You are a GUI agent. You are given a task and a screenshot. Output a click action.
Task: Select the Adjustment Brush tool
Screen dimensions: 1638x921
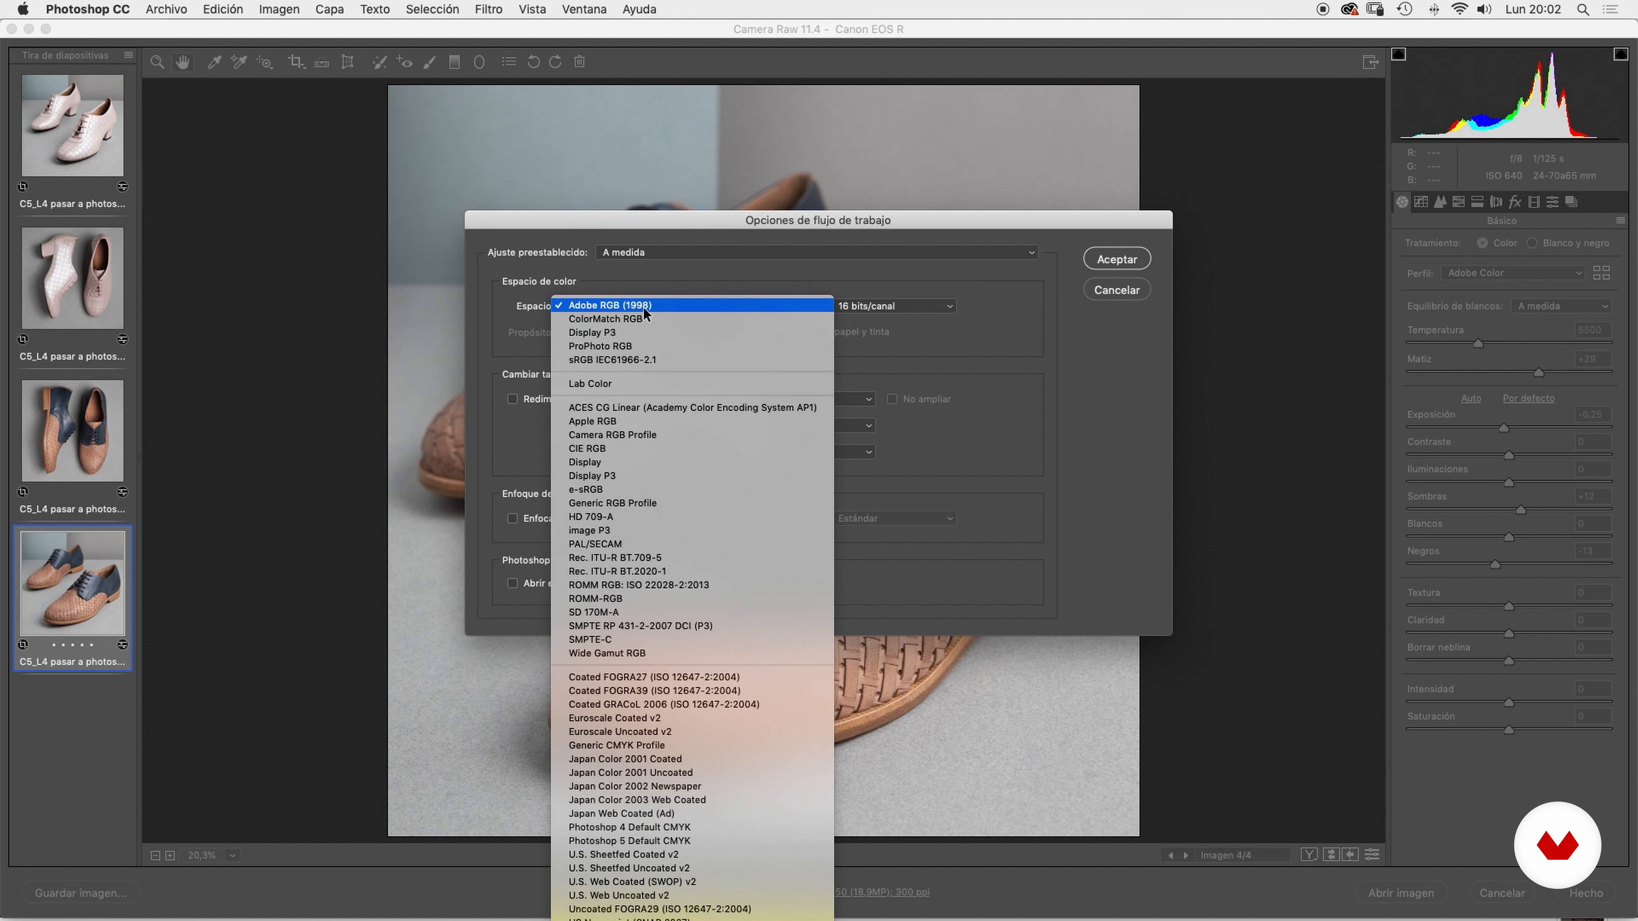pos(430,62)
